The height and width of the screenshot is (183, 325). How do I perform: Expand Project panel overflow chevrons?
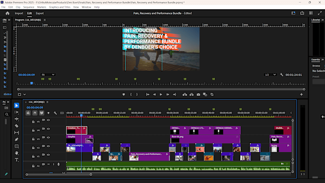8,102
